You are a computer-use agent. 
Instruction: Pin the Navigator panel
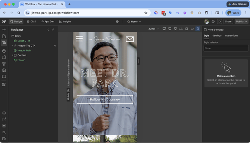click(53, 30)
